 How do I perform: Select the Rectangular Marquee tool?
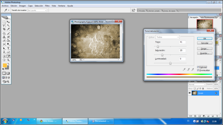tap(4, 22)
